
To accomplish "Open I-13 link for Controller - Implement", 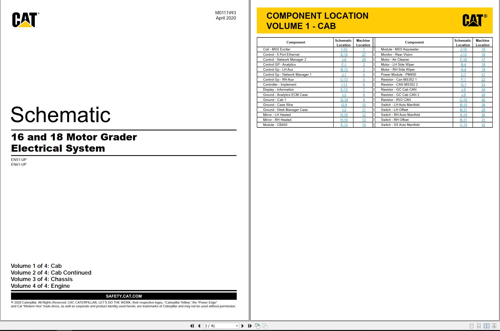I will coord(344,84).
